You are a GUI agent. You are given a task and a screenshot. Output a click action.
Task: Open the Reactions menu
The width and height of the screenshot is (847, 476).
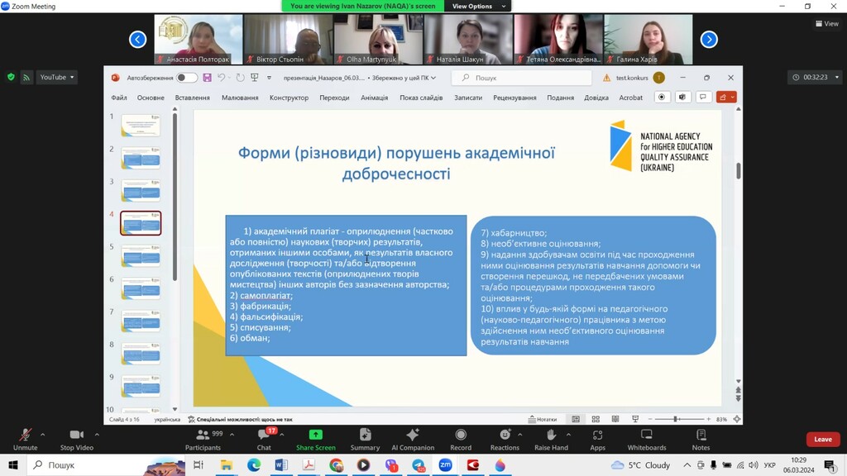coord(505,438)
